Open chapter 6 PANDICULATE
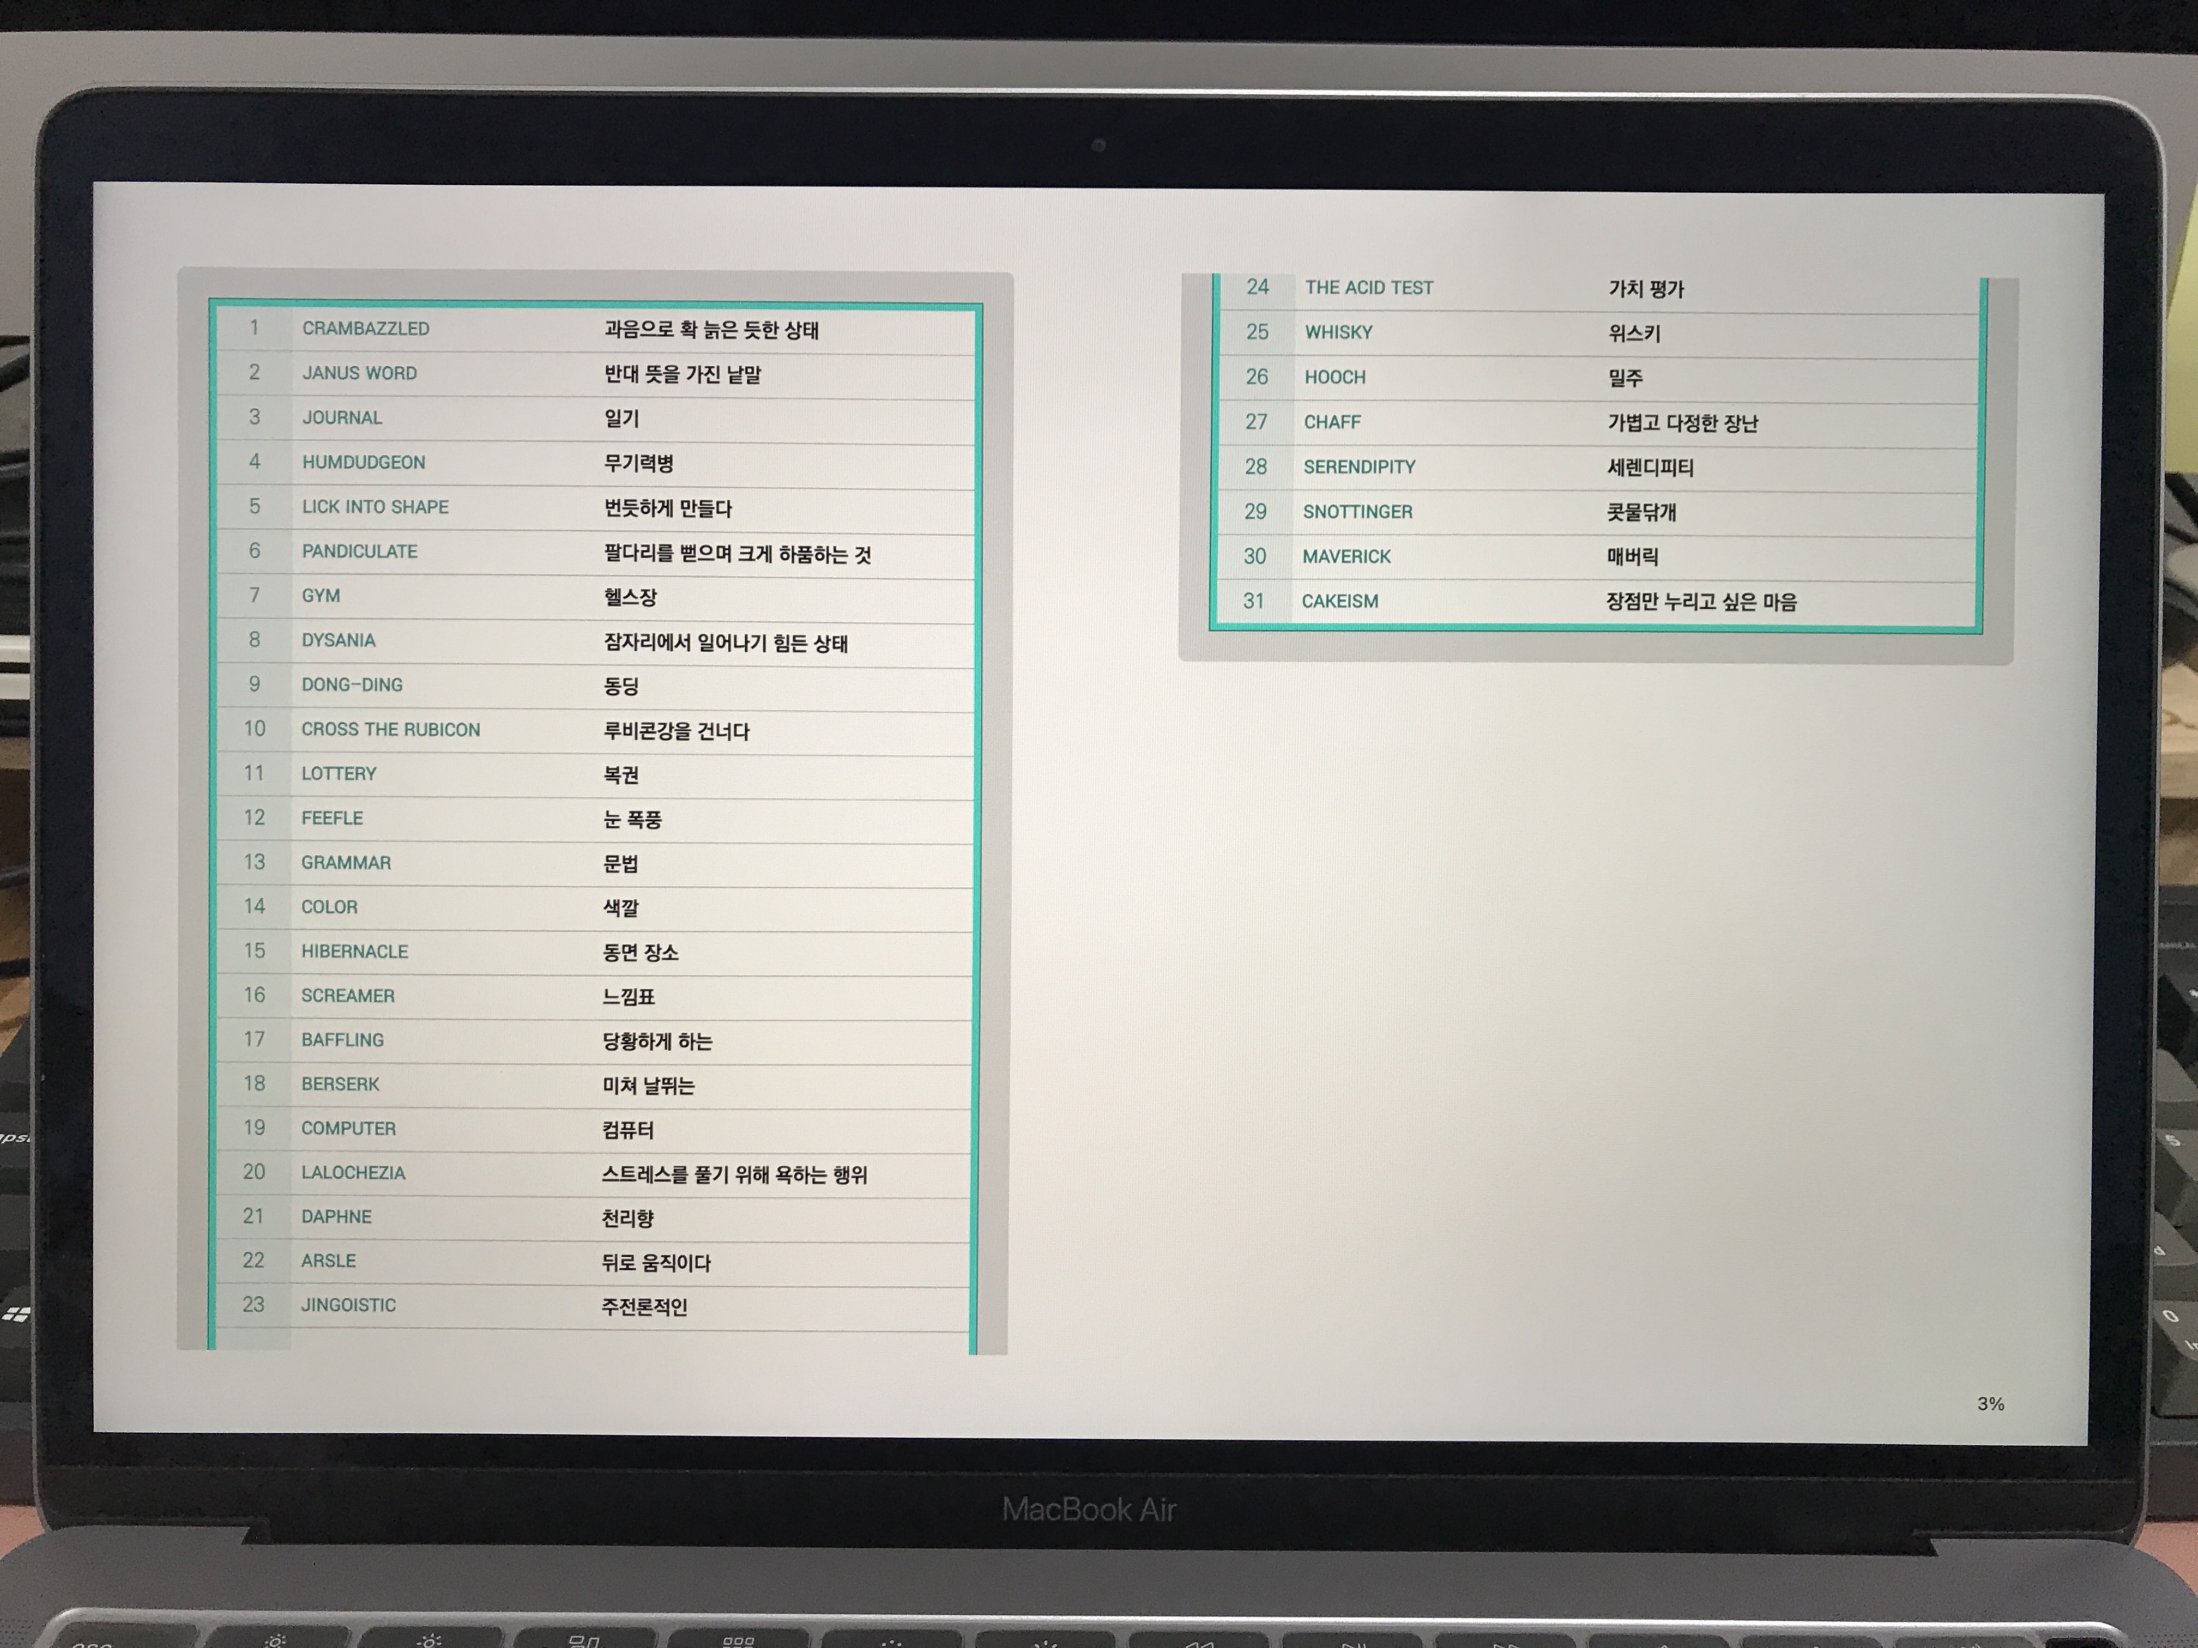 [x=359, y=552]
